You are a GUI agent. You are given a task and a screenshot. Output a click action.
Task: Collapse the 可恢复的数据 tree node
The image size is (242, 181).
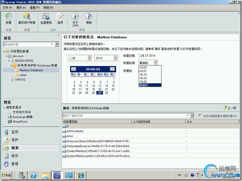[x=4, y=51]
